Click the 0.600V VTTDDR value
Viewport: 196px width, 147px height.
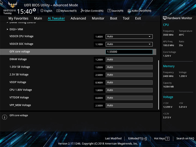coord(99,98)
